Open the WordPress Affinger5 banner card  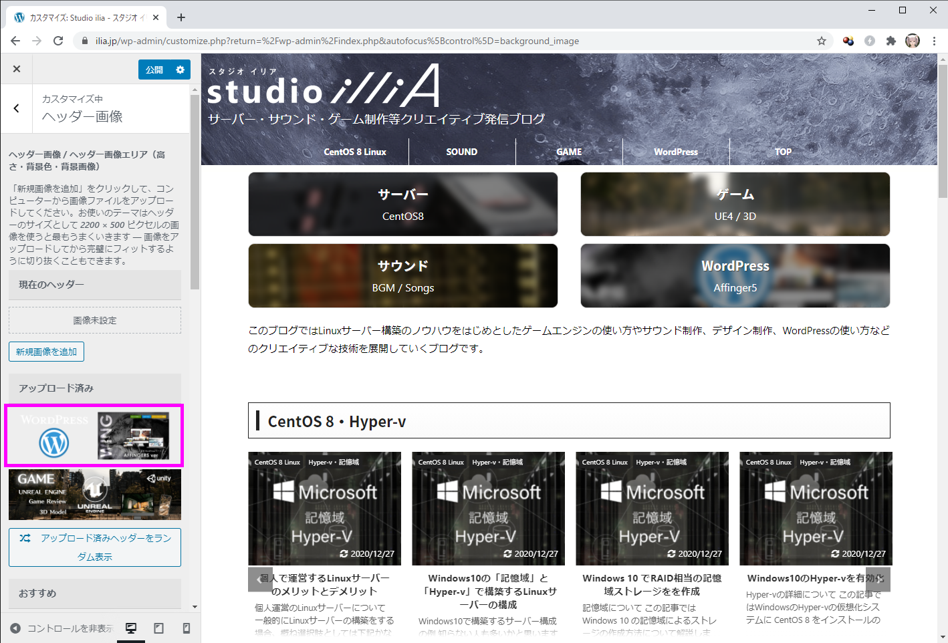point(735,275)
